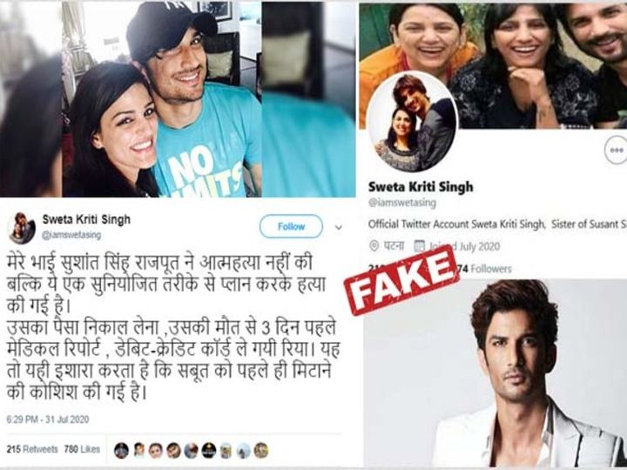Click the first liker avatar in the row
The image size is (627, 470).
pos(121,451)
